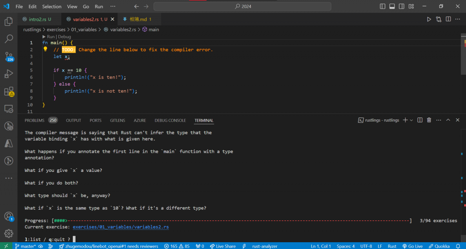The width and height of the screenshot is (466, 249).
Task: Open the Explorer view in activity bar
Action: pos(9,21)
